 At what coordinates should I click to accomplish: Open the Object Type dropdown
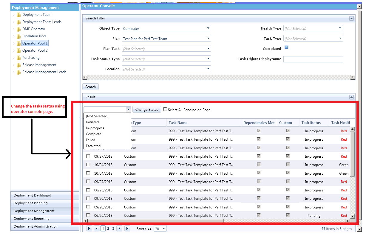(x=208, y=28)
